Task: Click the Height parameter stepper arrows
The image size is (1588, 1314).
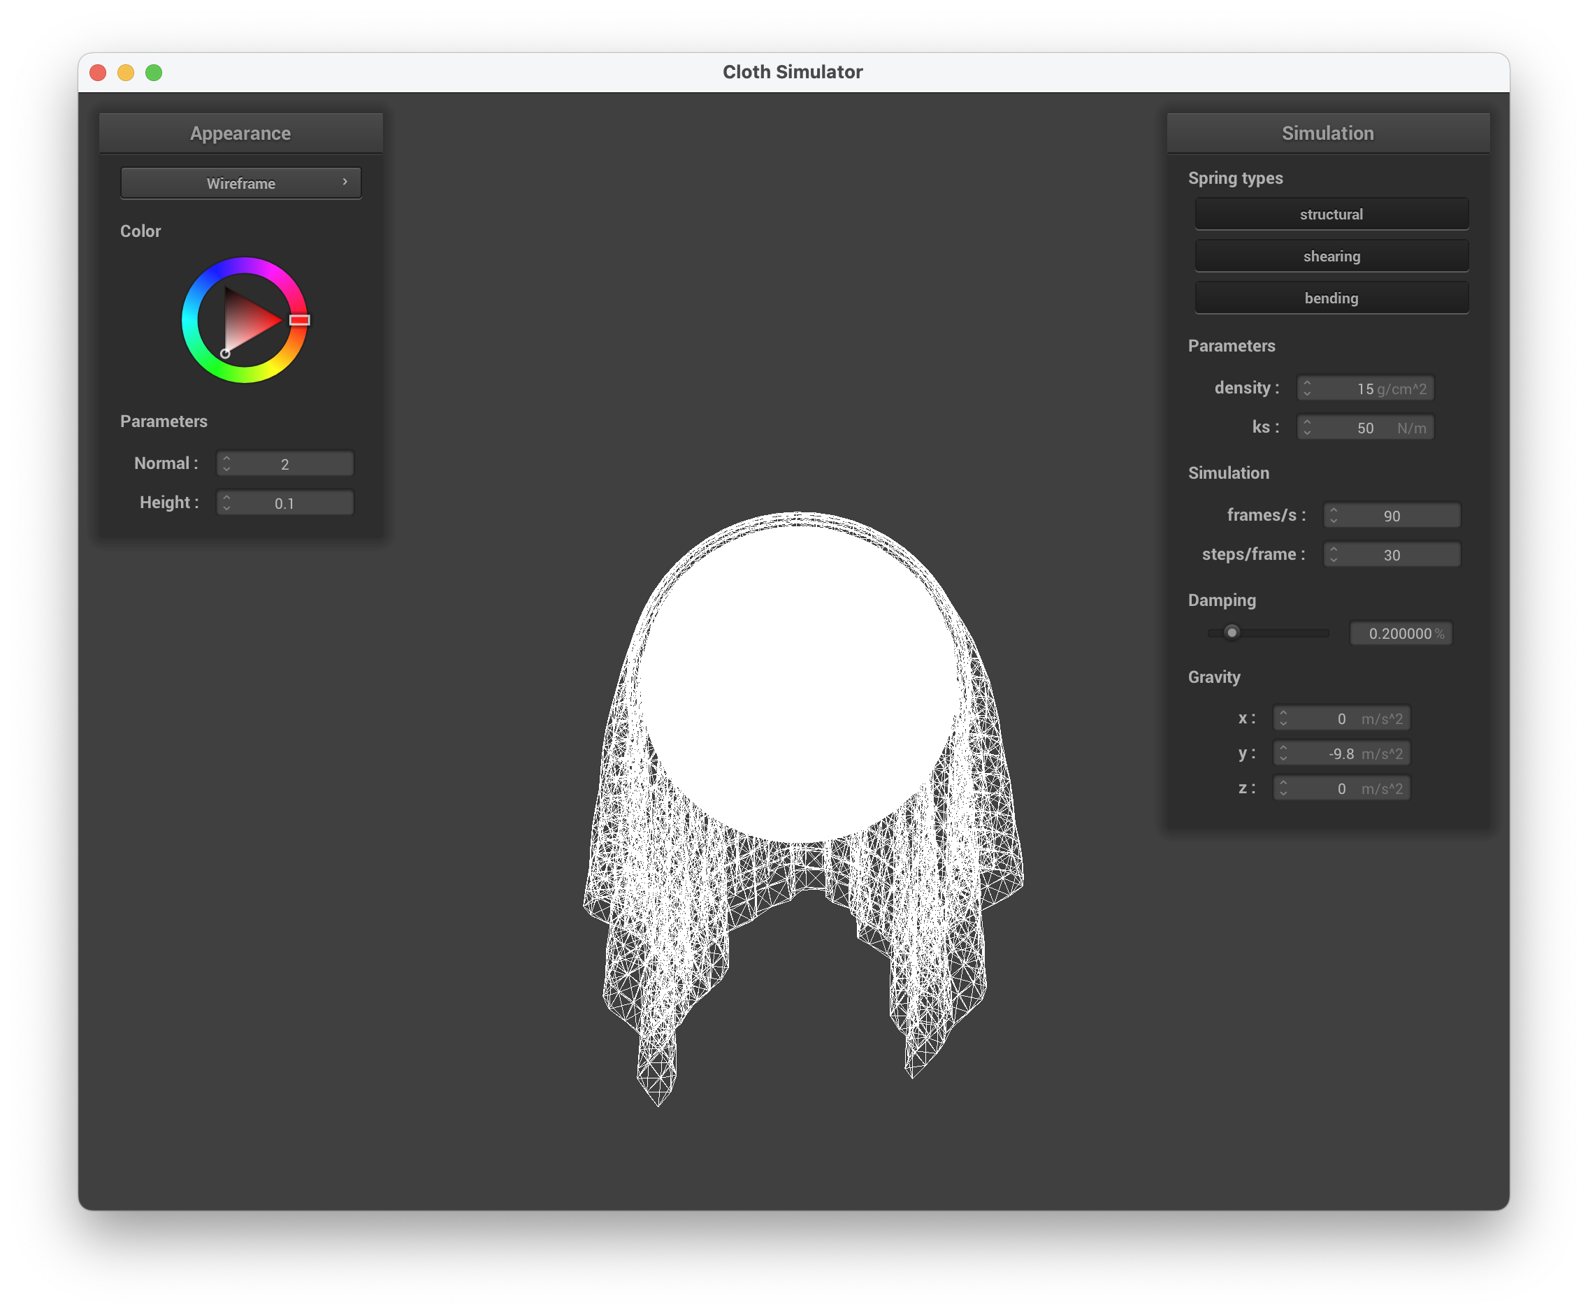Action: 226,503
